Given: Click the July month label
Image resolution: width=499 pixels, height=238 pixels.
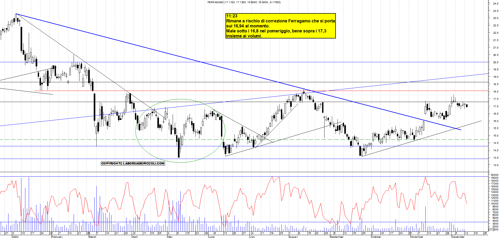Looking at the screenshot, I should coord(252,237).
